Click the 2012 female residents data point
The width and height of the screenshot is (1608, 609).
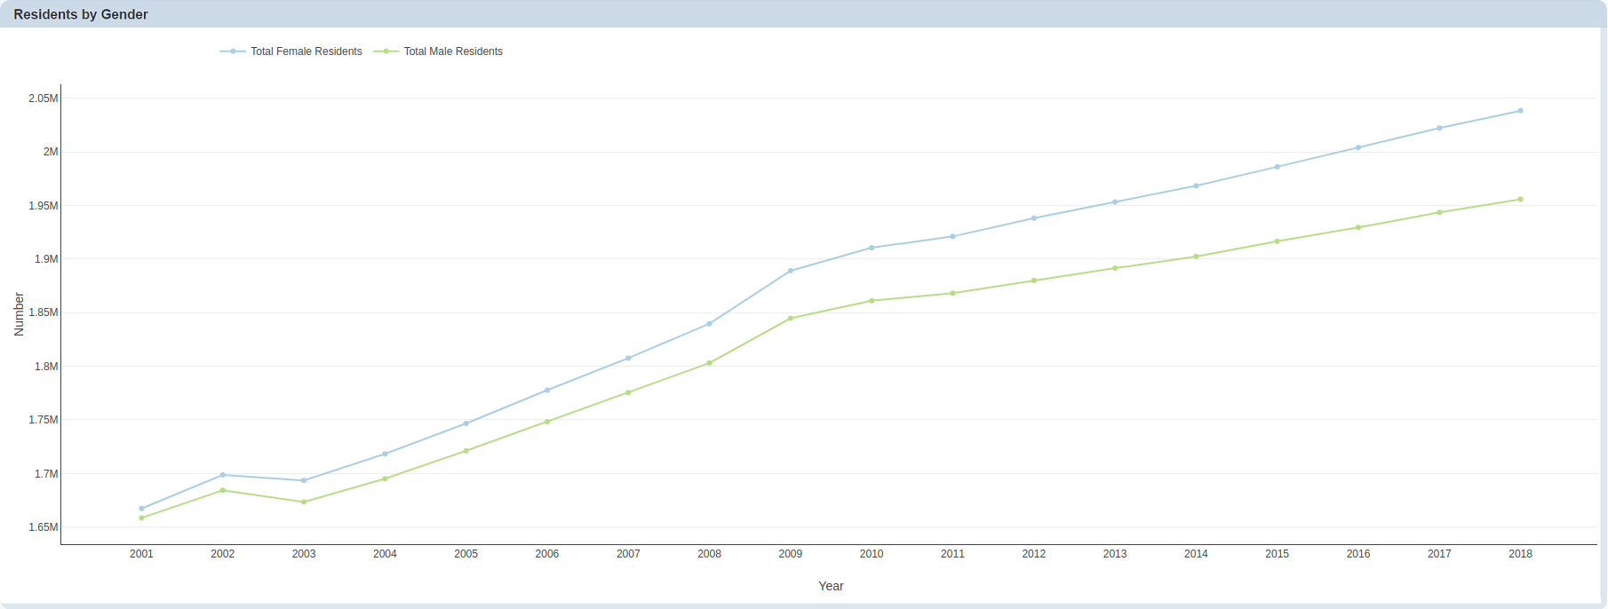point(1033,218)
